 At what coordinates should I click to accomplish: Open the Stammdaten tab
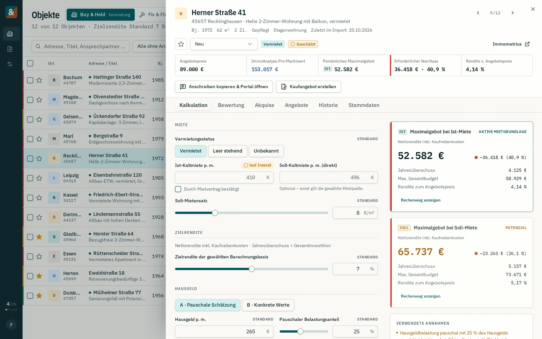[x=364, y=105]
